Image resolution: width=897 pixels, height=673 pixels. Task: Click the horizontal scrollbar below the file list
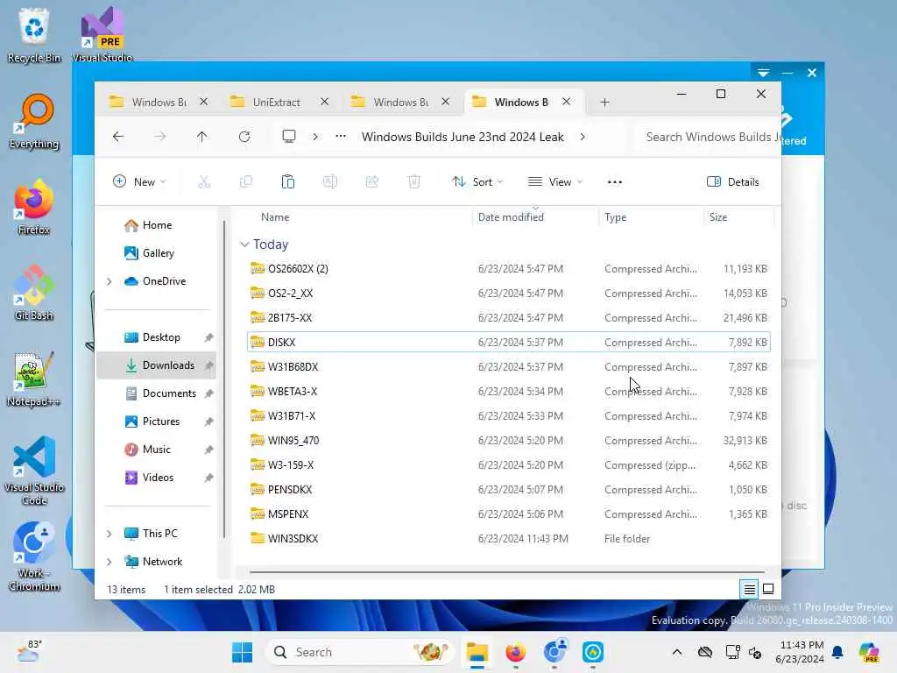click(507, 571)
